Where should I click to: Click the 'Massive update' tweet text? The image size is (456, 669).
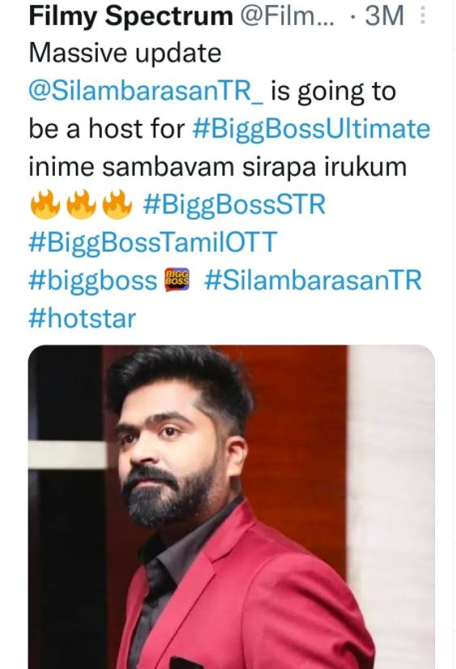click(125, 53)
